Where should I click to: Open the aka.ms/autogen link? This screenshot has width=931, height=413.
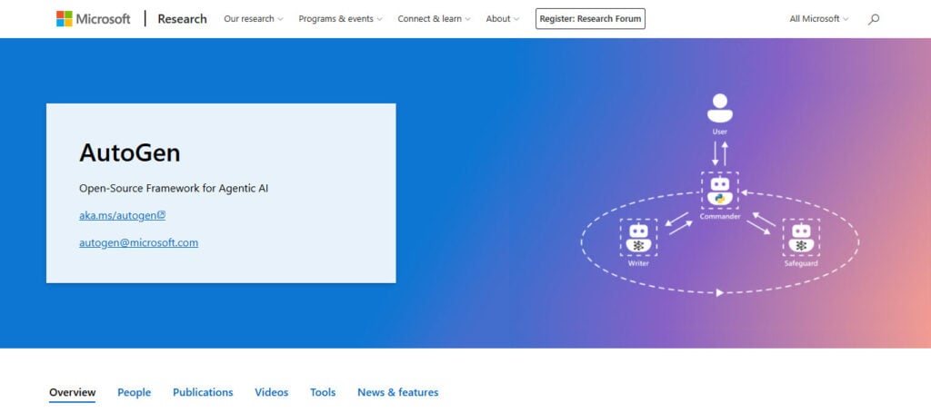(x=123, y=216)
